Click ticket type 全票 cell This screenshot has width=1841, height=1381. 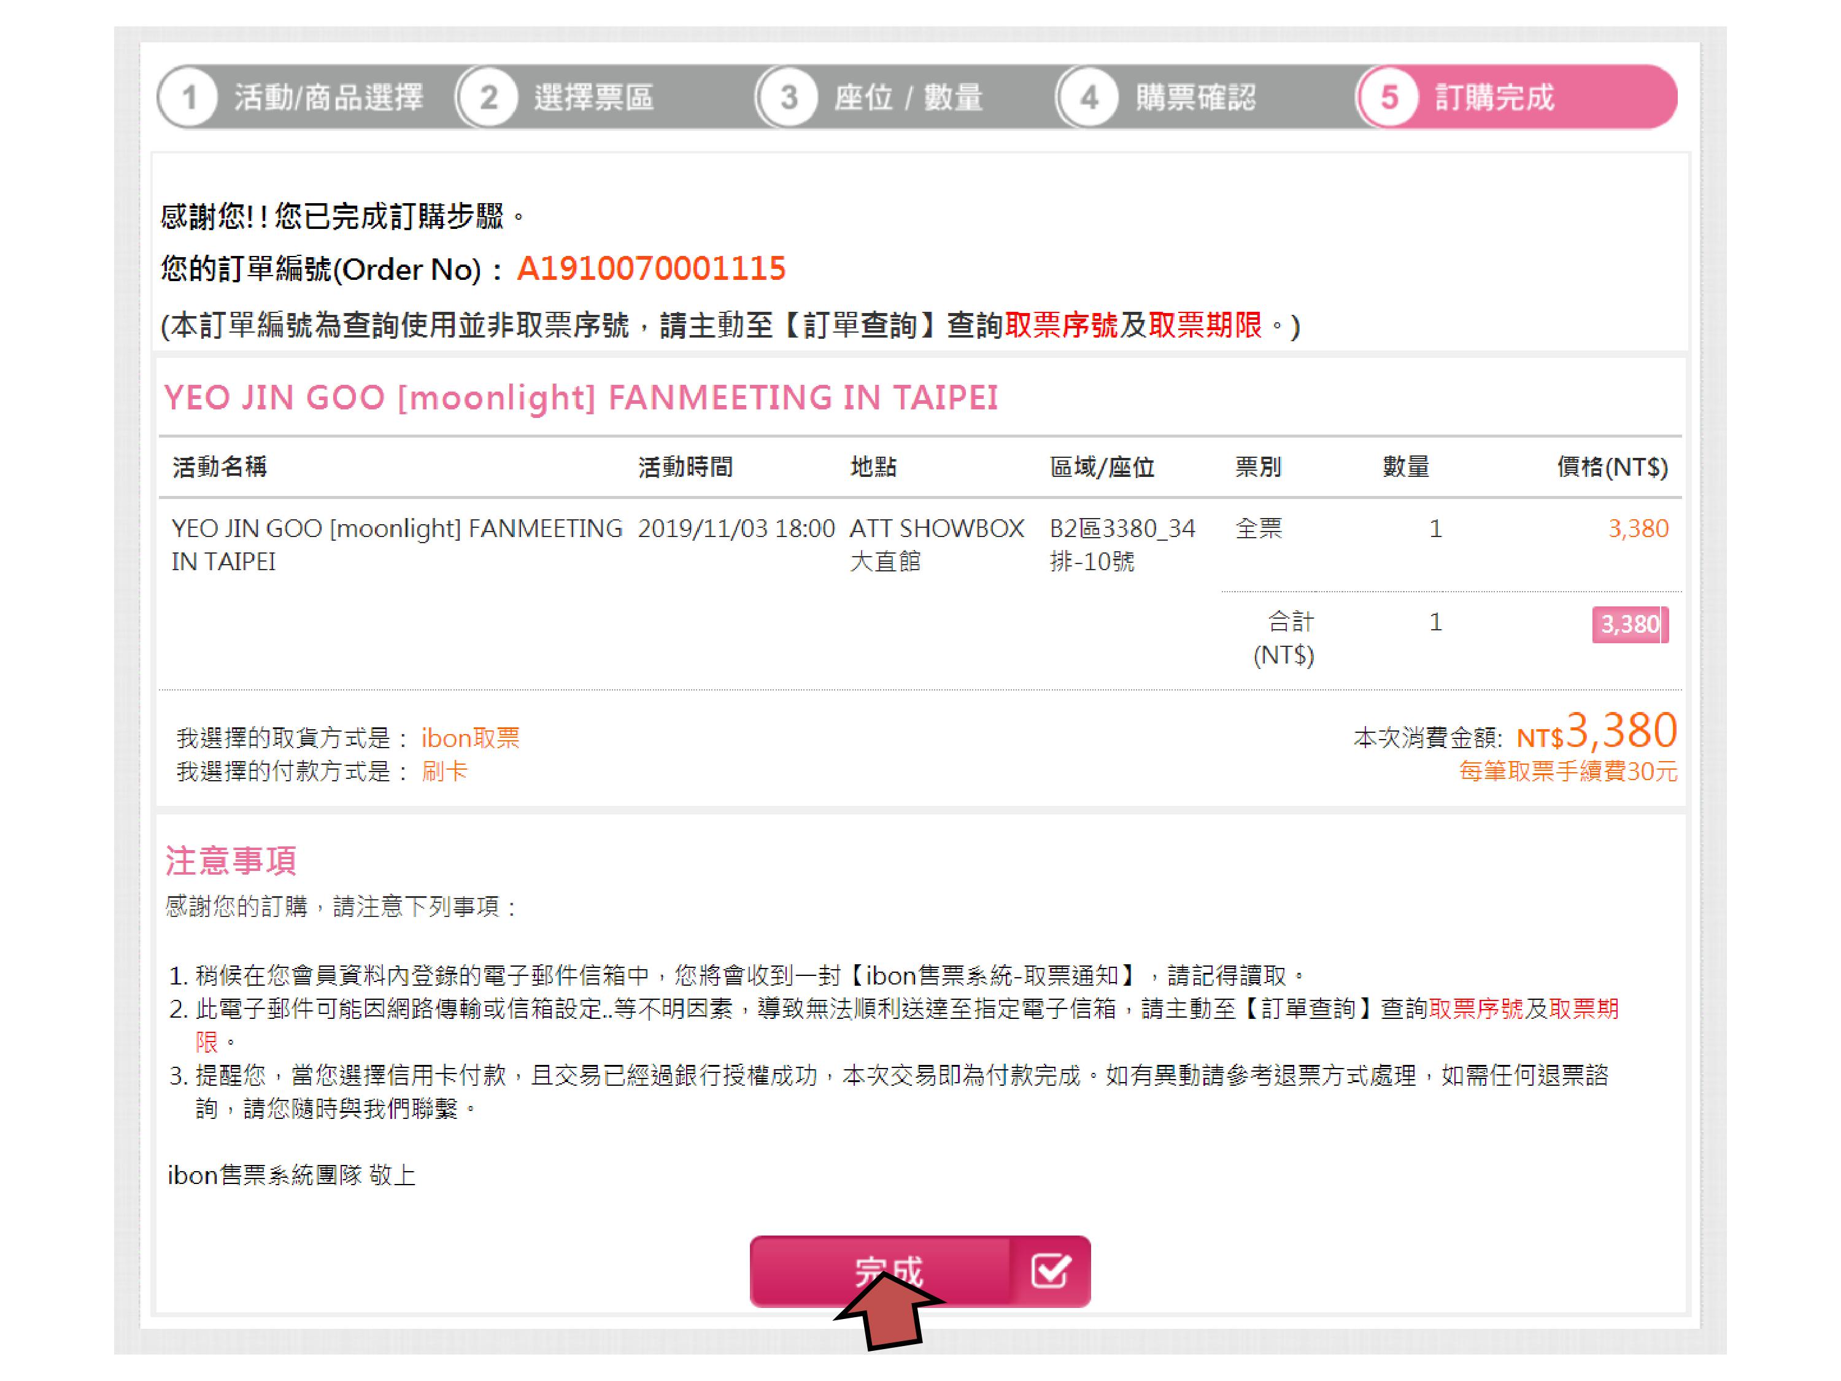tap(1259, 528)
